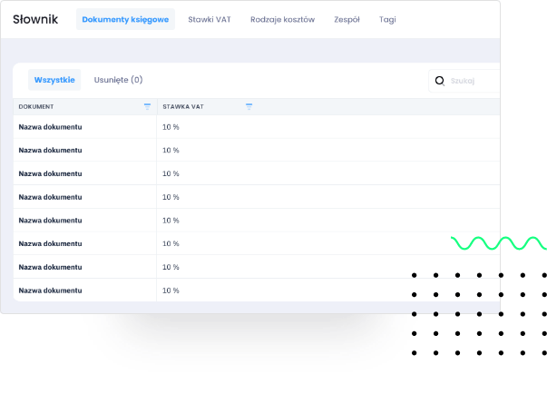Switch to the Dokumenty księgowe tab

(x=125, y=19)
